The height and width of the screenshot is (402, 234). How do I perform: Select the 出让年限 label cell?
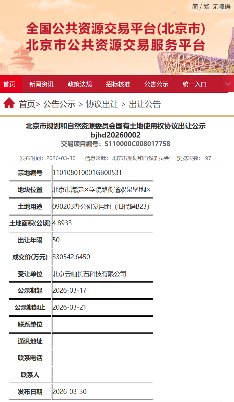pyautogui.click(x=30, y=240)
